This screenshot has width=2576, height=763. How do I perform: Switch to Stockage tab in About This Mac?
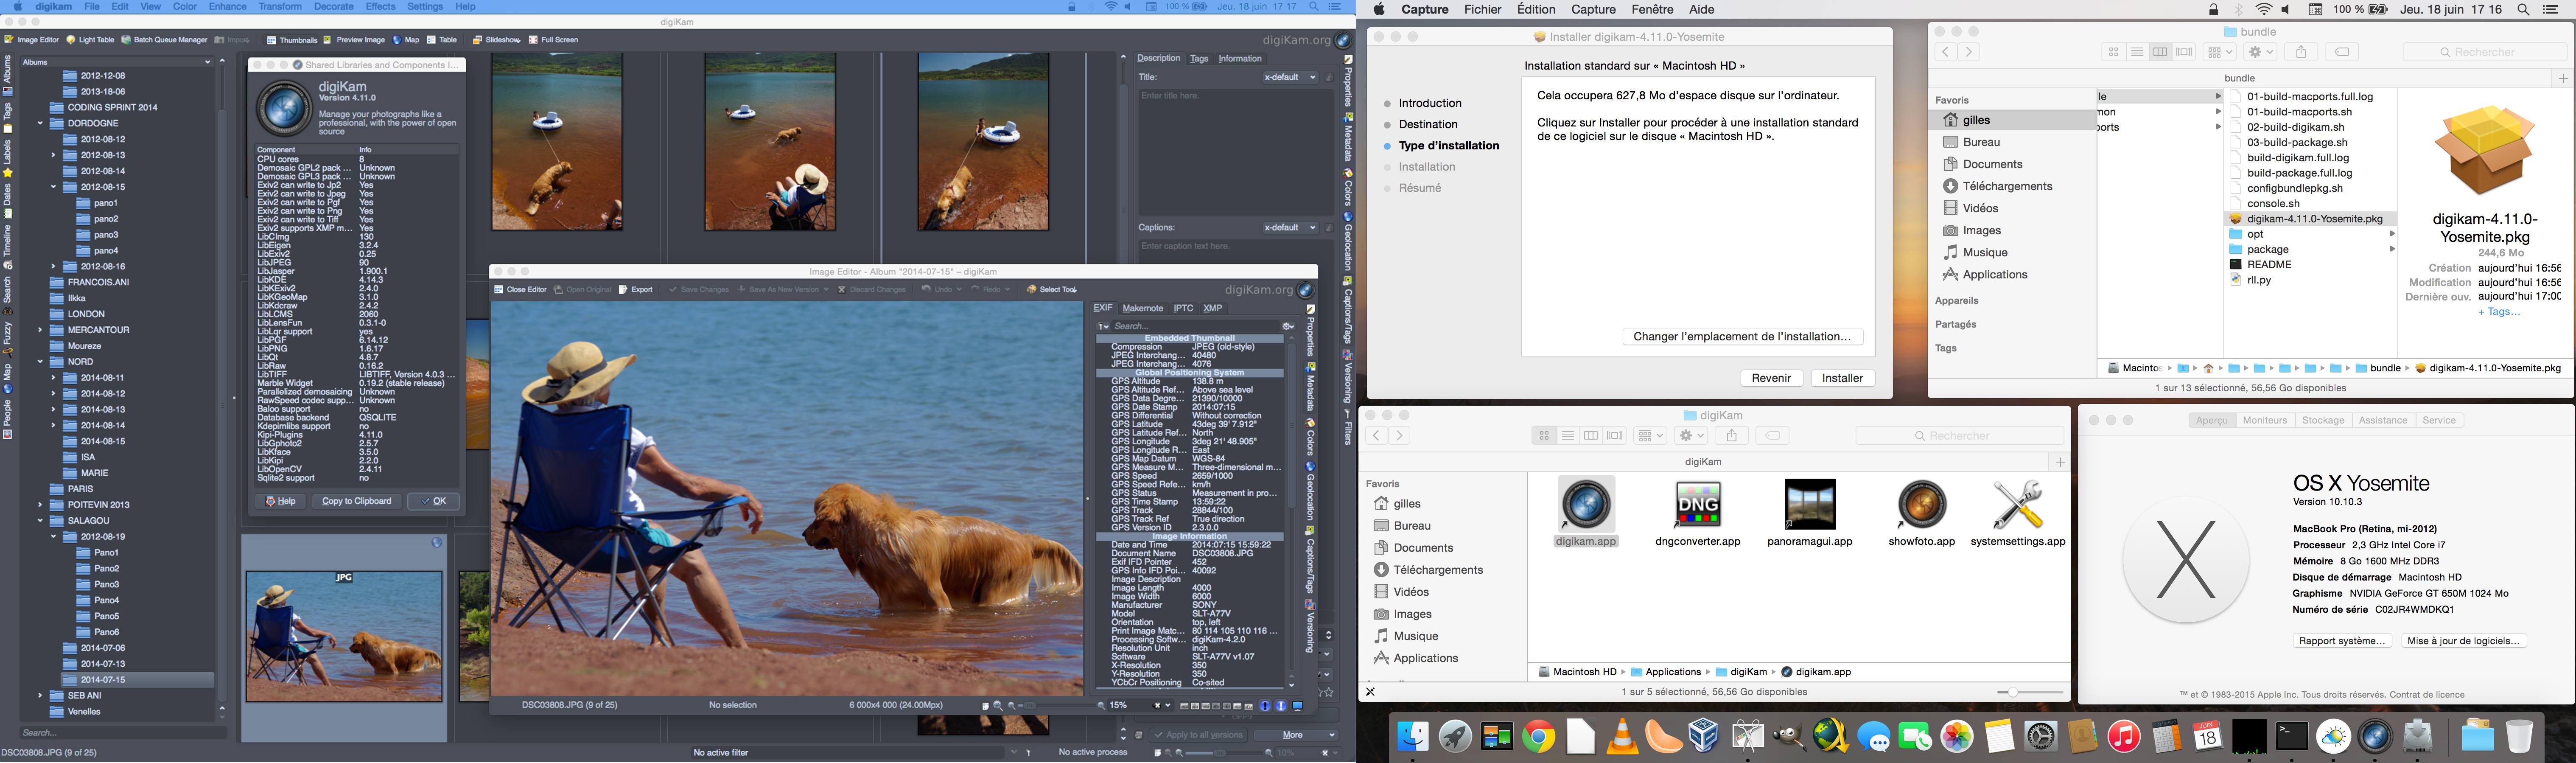click(x=2323, y=420)
